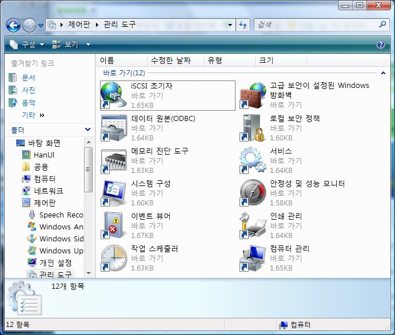Open the iSCSI 초기자 shortcut icon
Screen dimensions: 395x335
[113, 95]
